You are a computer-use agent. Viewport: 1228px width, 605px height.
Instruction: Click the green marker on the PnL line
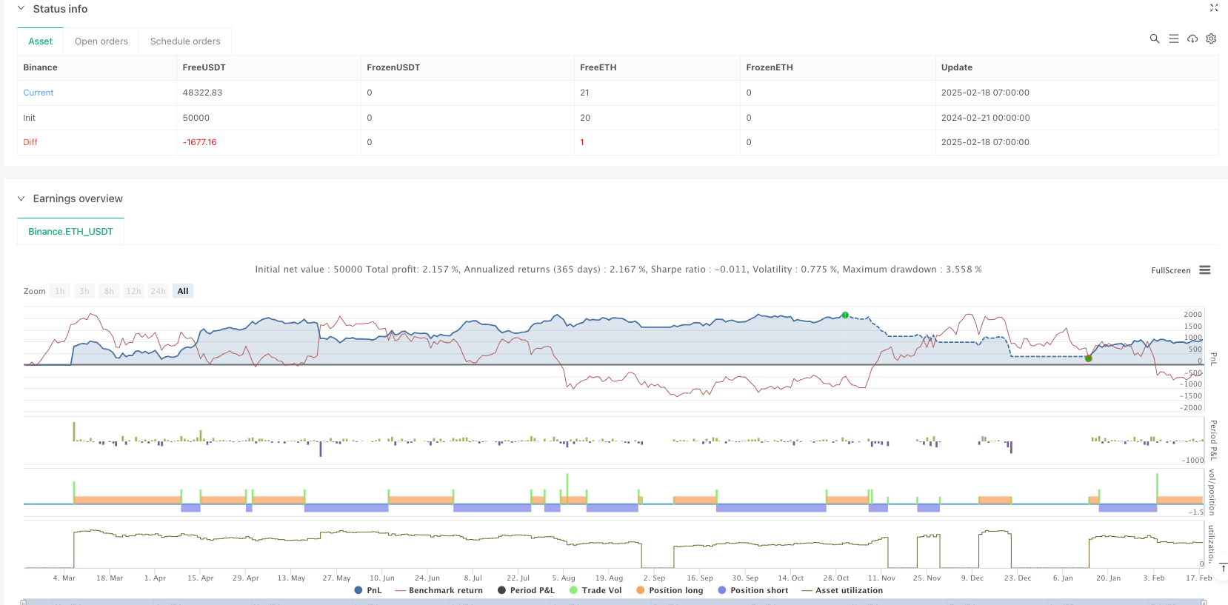pos(845,315)
